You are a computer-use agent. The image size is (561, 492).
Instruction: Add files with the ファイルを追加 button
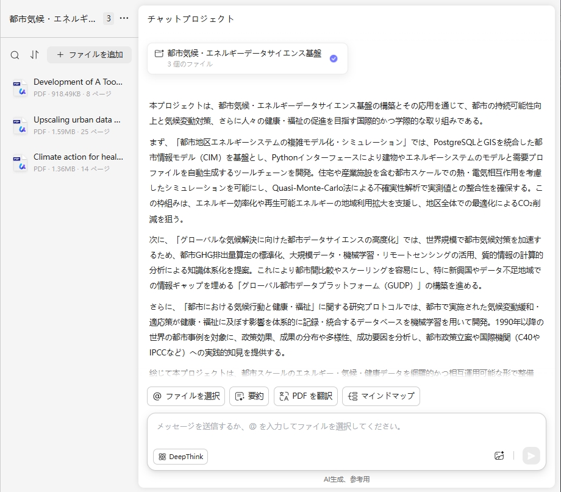point(88,54)
